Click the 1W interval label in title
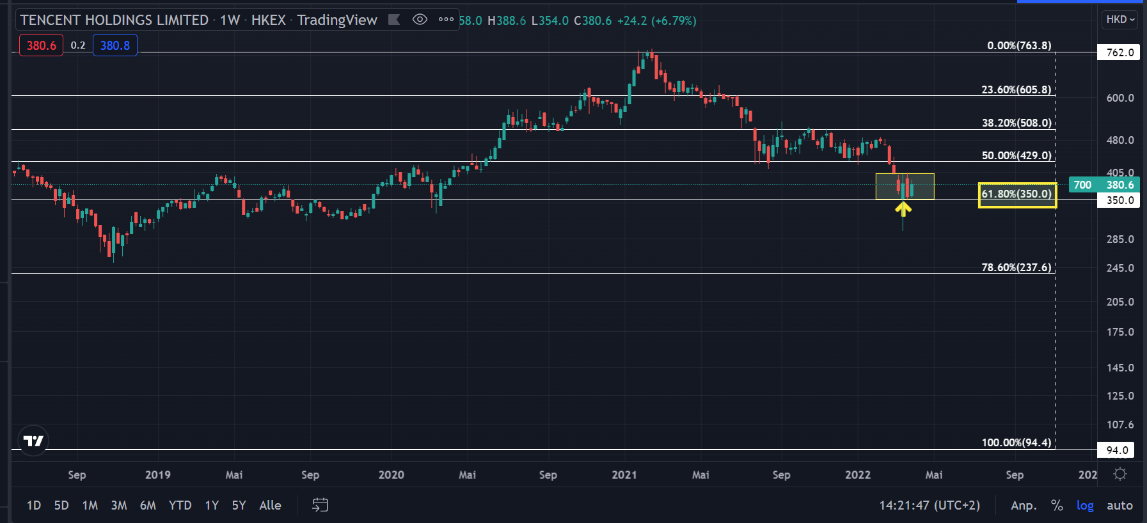The height and width of the screenshot is (523, 1147). click(230, 20)
